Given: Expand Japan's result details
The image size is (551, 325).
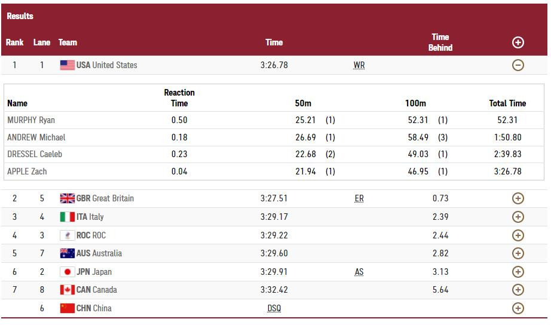Looking at the screenshot, I should pyautogui.click(x=518, y=272).
